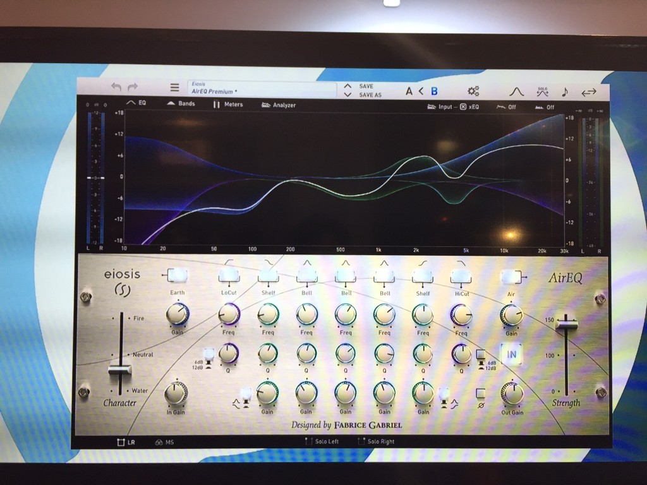Screen dimensions: 647x485
Task: Toggle the first Bell band enable button
Action: (306, 275)
